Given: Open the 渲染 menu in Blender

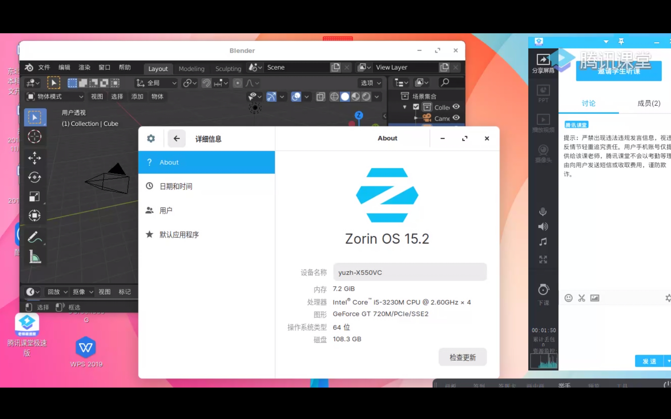Looking at the screenshot, I should pos(84,67).
